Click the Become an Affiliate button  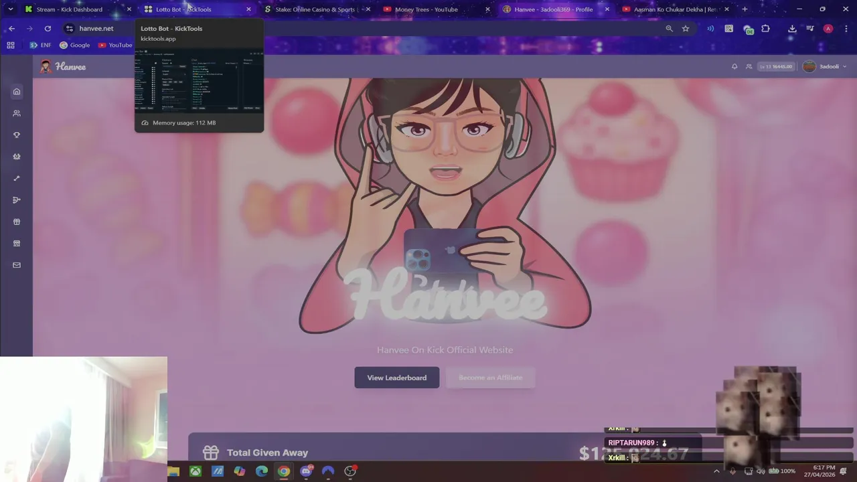click(490, 378)
